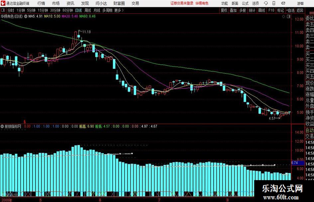Click the 复权 toolbar button
314x202 pixels.
[224, 10]
